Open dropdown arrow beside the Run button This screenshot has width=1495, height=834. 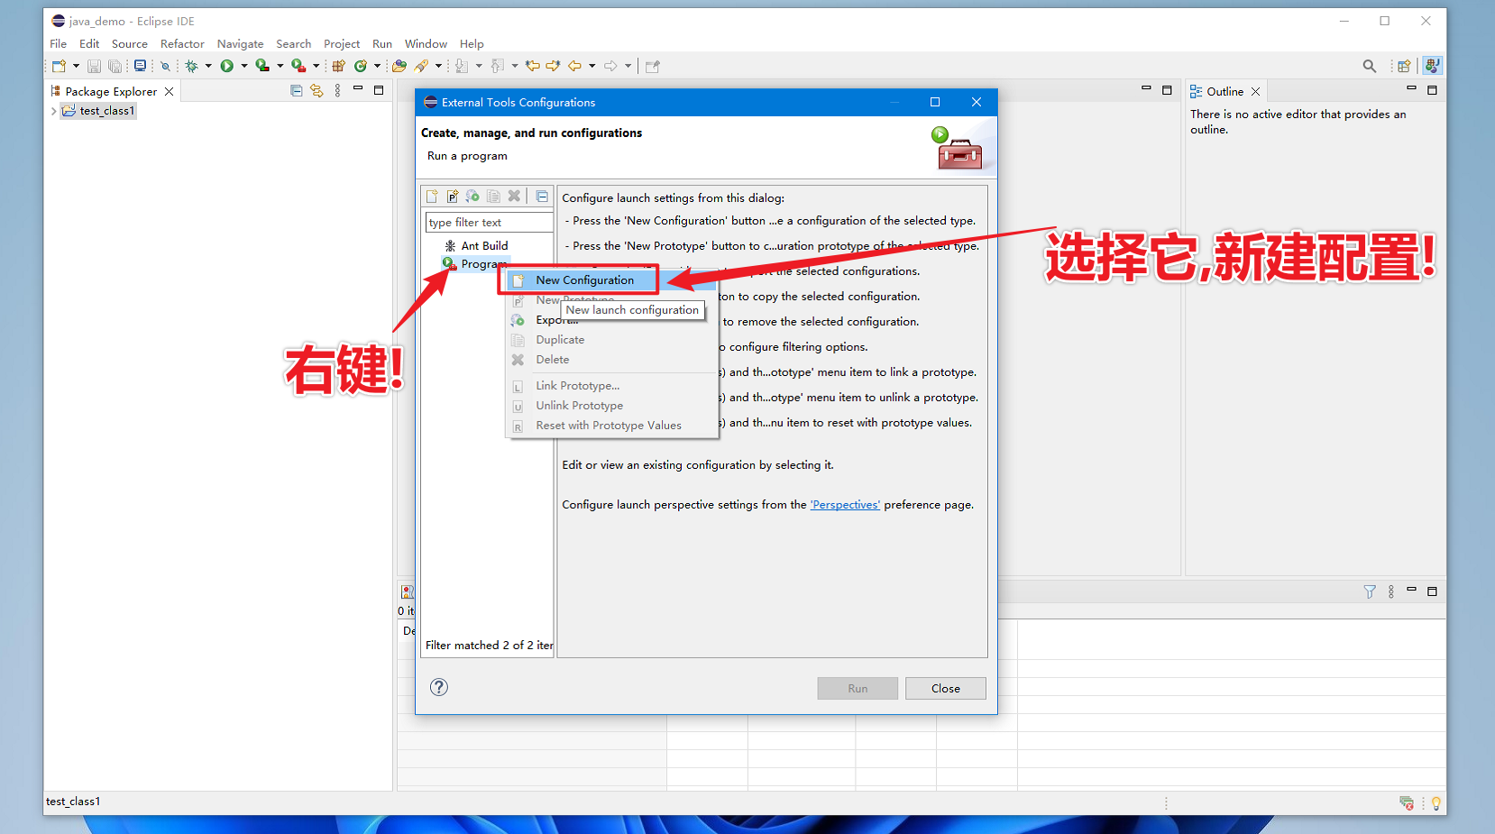244,66
